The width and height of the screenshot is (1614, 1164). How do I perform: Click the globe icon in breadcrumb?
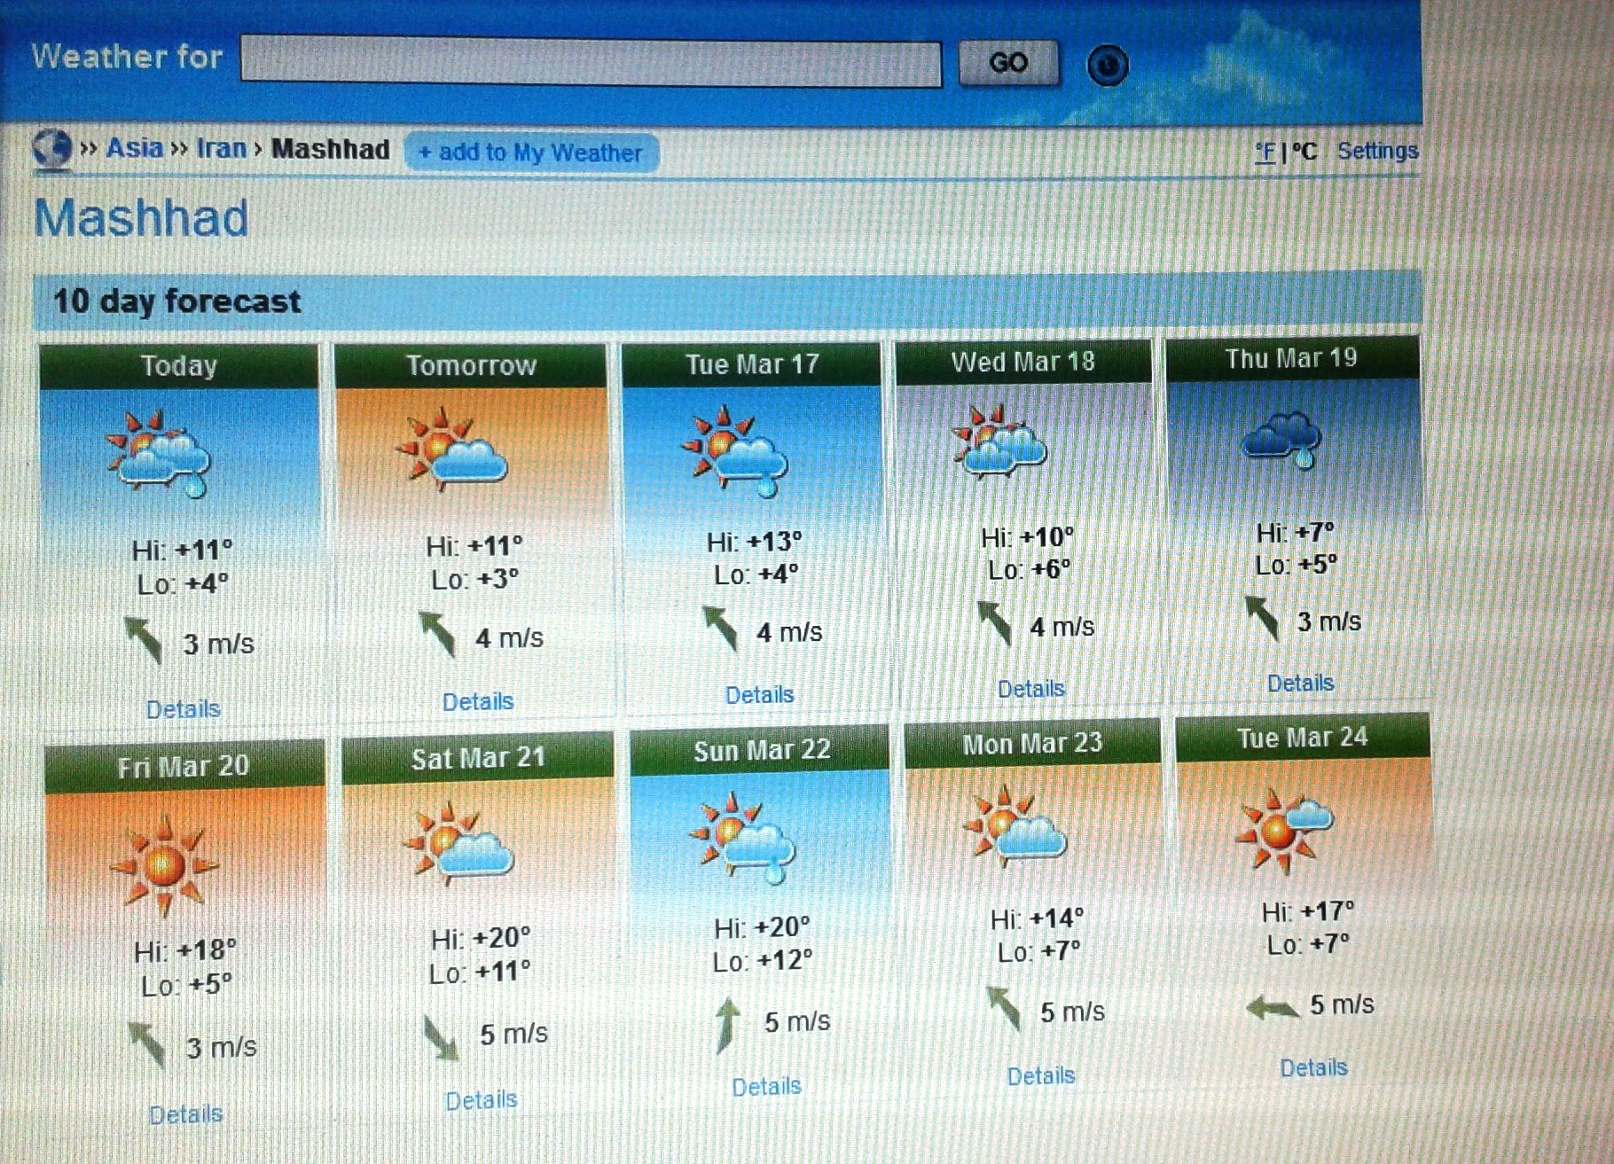[x=51, y=148]
